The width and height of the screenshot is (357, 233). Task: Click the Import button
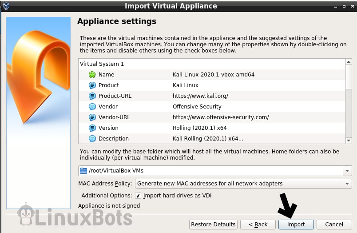pos(296,225)
